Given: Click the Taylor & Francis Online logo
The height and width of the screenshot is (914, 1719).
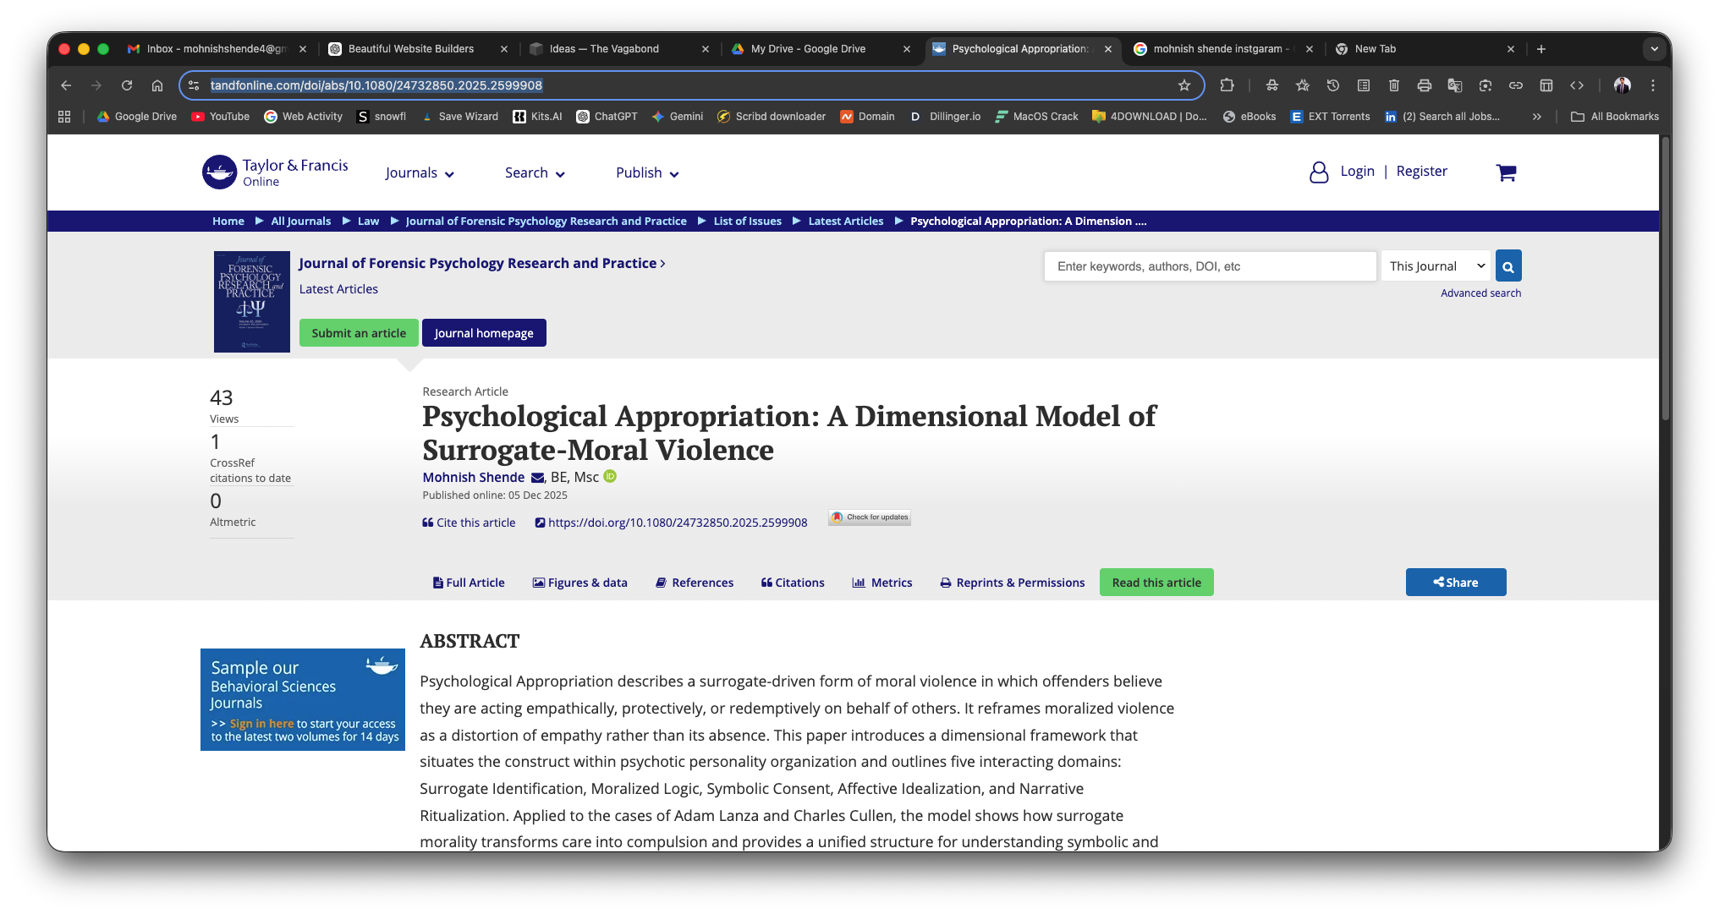Looking at the screenshot, I should (x=273, y=172).
